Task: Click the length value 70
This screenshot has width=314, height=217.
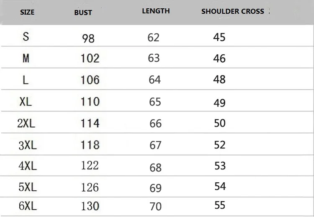Action: pyautogui.click(x=156, y=207)
